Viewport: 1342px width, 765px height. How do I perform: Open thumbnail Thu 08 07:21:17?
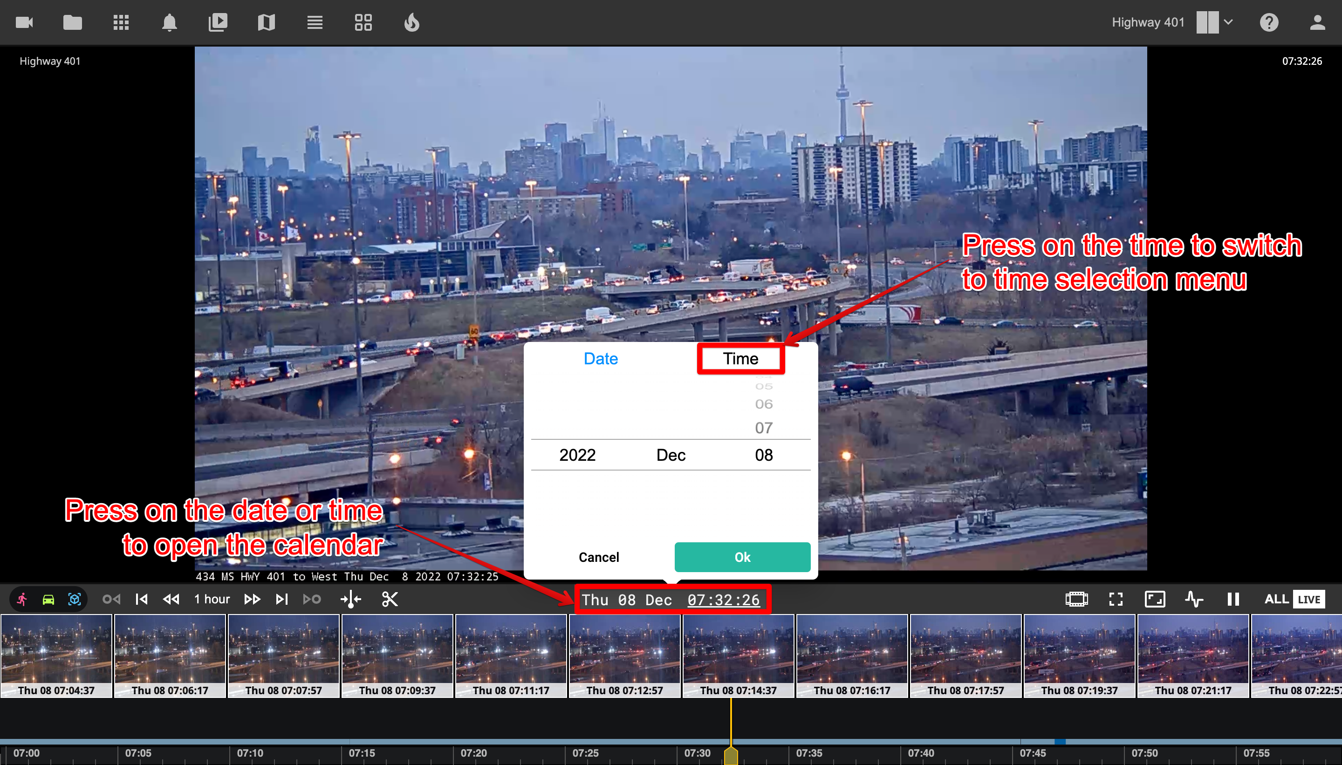pyautogui.click(x=1193, y=656)
